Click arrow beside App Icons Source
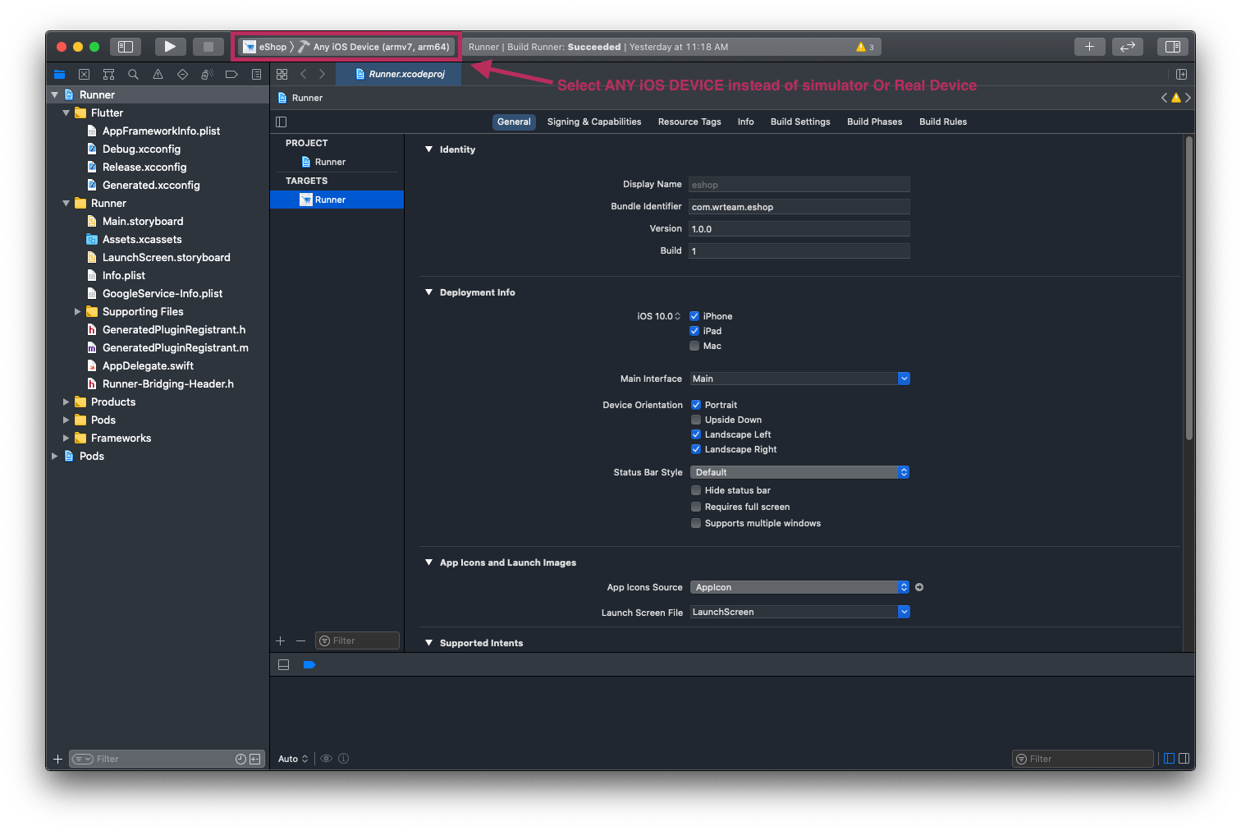Screen dimensions: 1241x831 919,587
